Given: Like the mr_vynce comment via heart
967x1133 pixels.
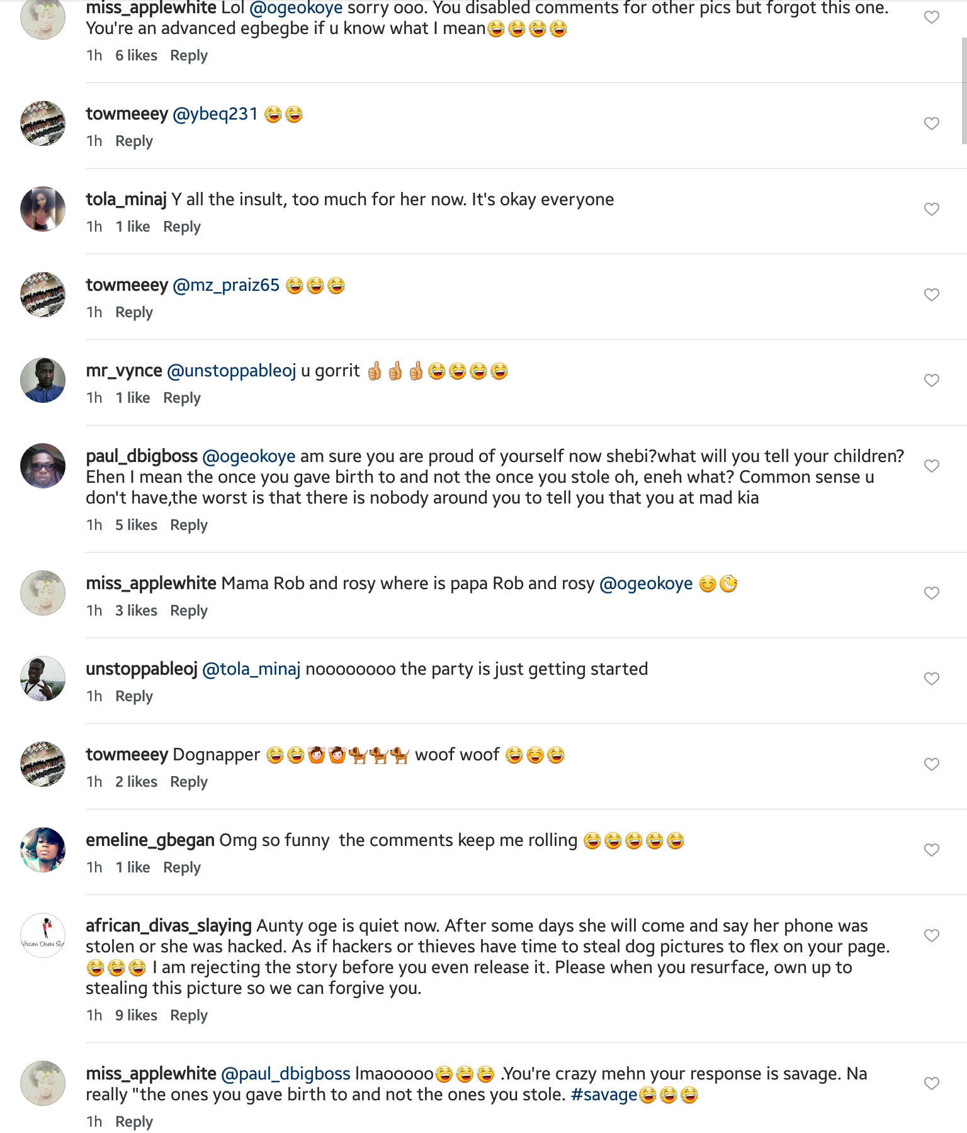Looking at the screenshot, I should pyautogui.click(x=932, y=380).
